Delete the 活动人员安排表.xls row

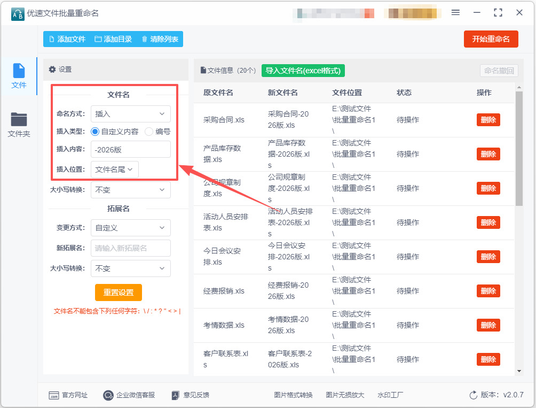[488, 222]
